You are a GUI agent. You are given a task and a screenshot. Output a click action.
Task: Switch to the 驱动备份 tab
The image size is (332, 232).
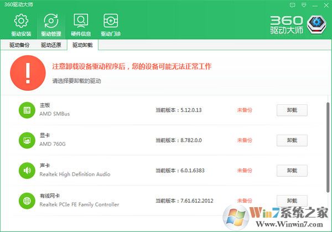point(19,45)
